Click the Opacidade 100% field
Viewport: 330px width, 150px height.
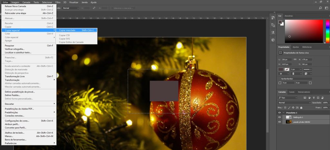(x=325, y=102)
